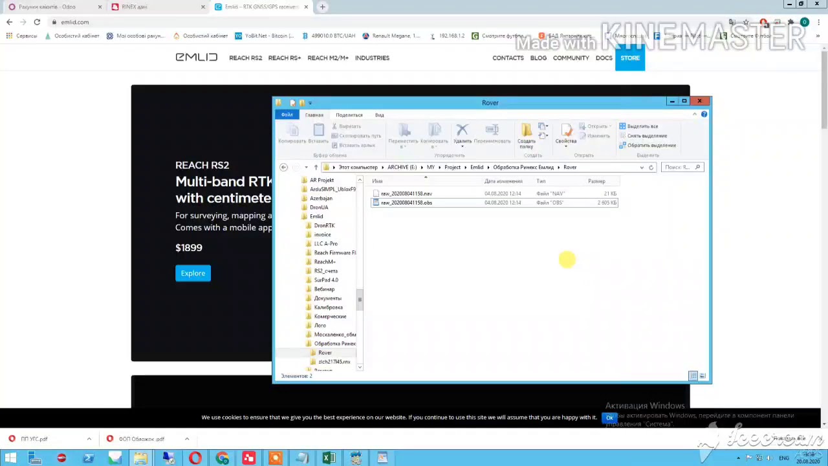This screenshot has width=828, height=466.
Task: Reload the browser page
Action: pyautogui.click(x=37, y=22)
